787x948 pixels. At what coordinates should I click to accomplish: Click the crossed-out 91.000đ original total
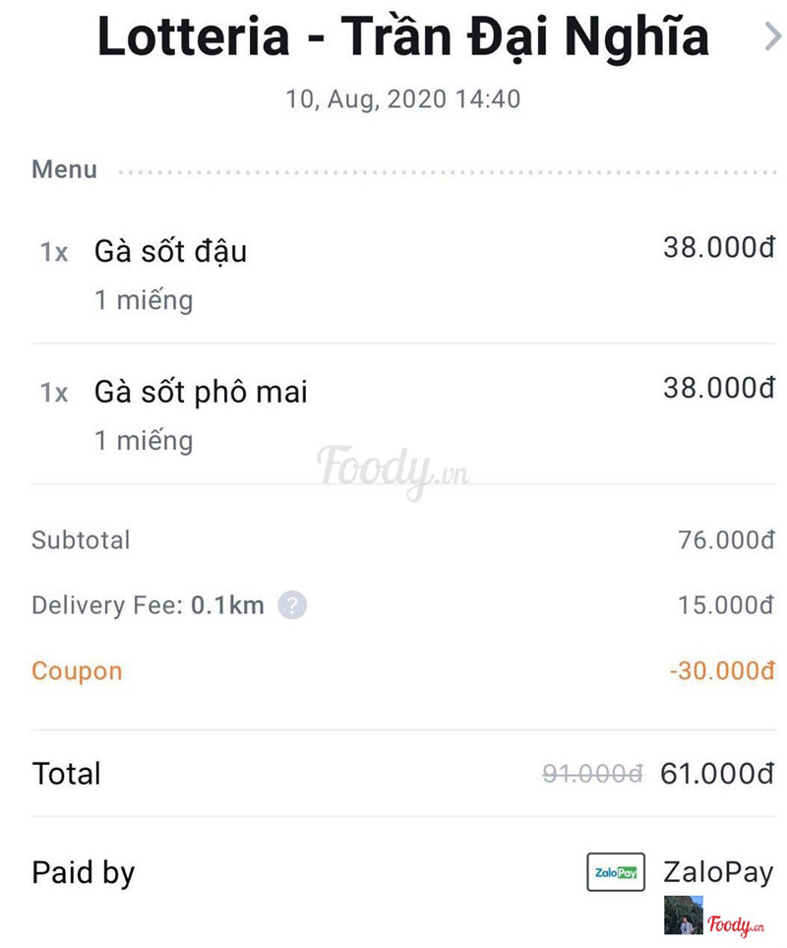tap(592, 774)
